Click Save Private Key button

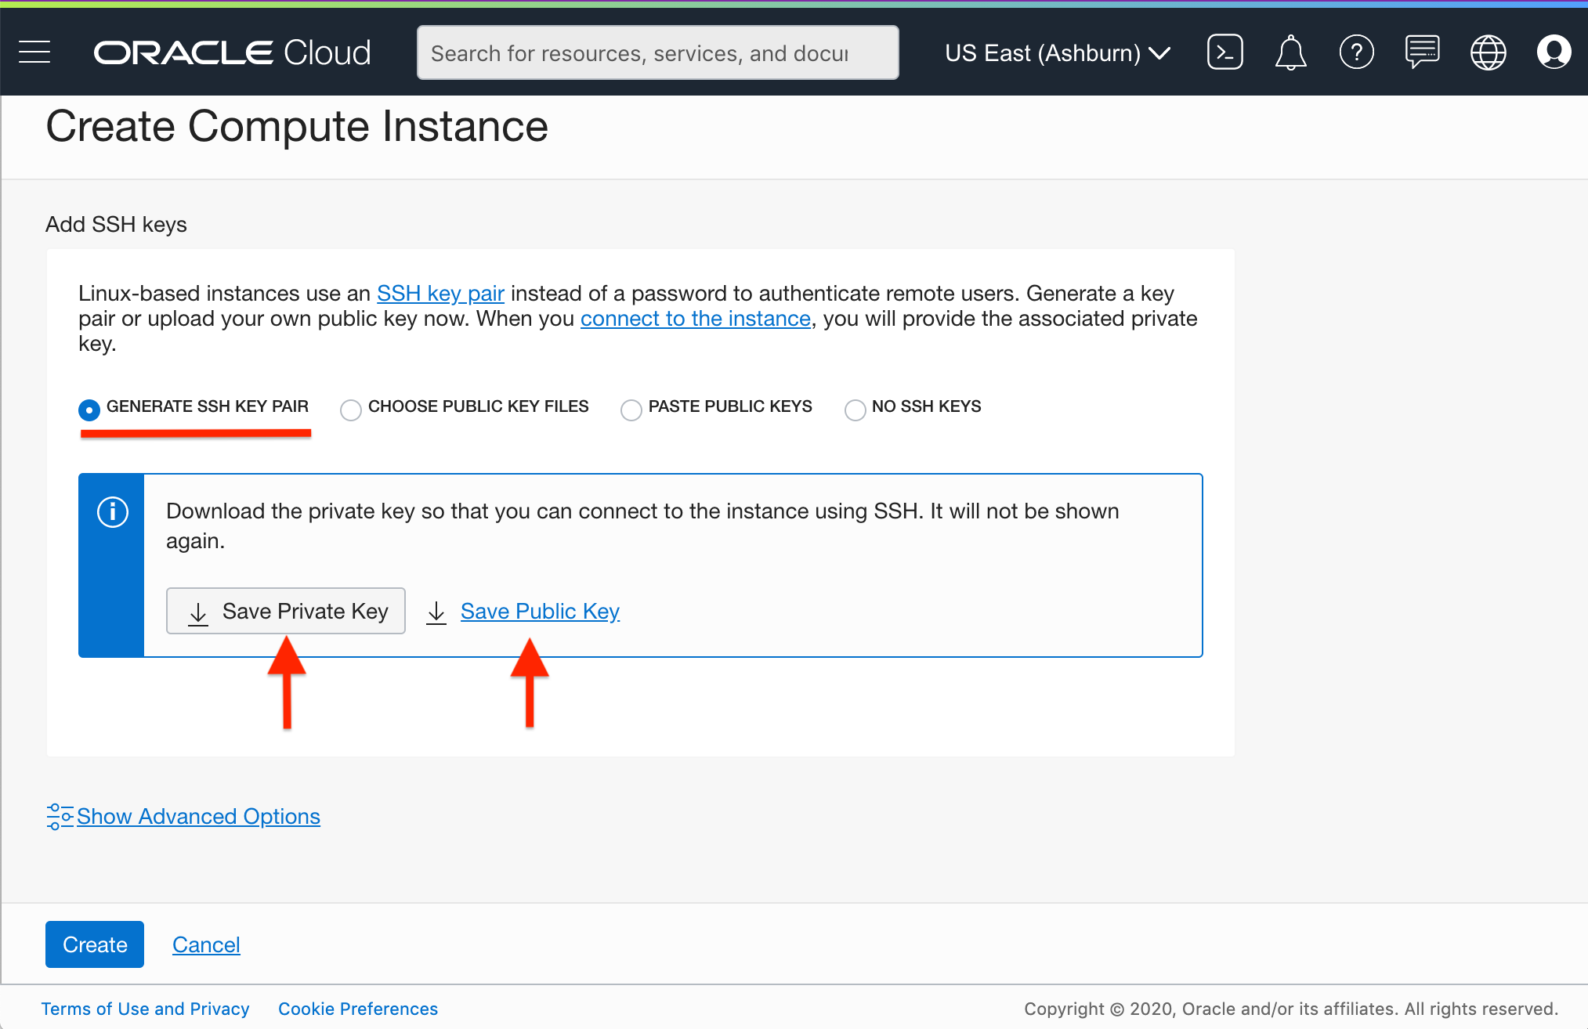tap(286, 611)
